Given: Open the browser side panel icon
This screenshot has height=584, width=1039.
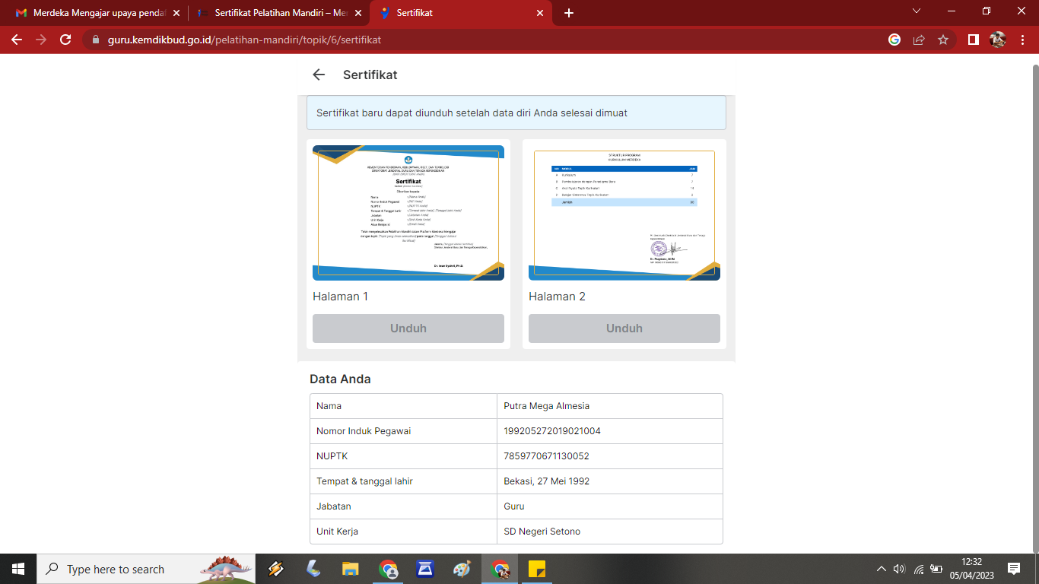Looking at the screenshot, I should [x=973, y=40].
